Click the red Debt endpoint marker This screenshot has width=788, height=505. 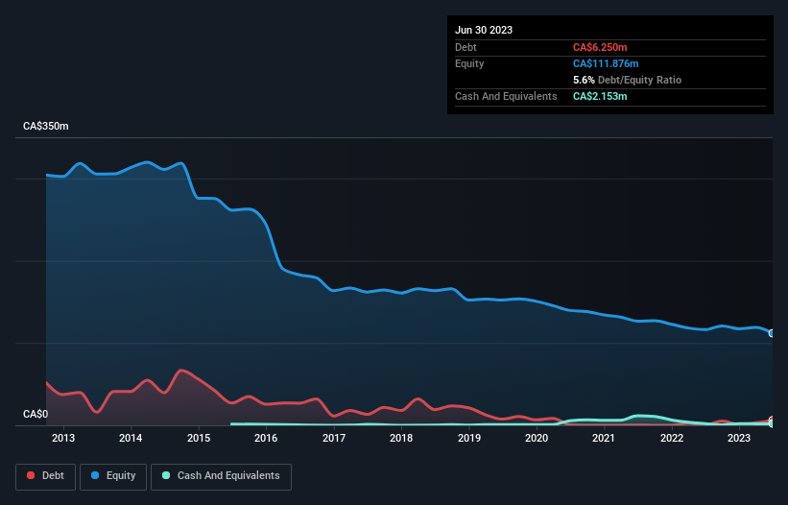tap(772, 421)
